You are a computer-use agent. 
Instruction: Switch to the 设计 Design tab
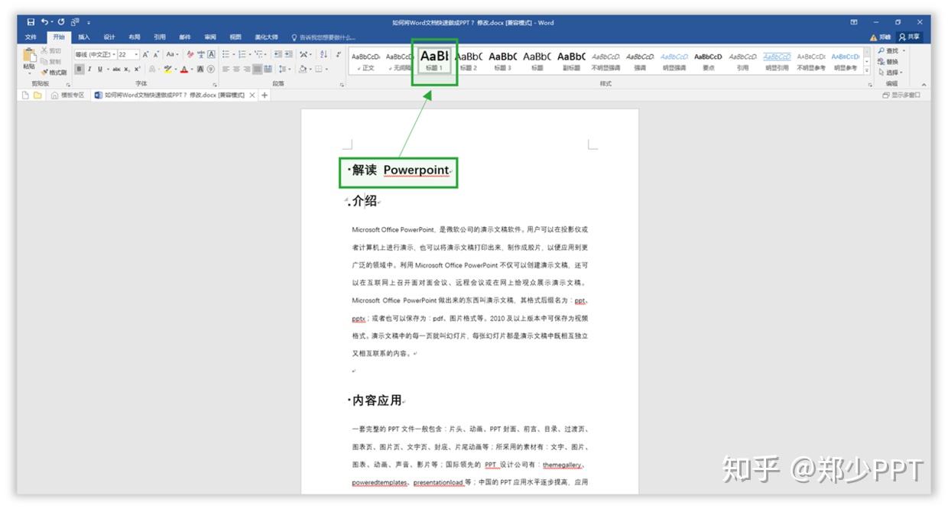tap(109, 37)
